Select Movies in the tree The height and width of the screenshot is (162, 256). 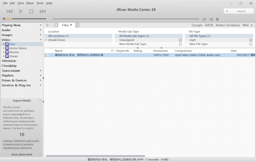(x=14, y=52)
